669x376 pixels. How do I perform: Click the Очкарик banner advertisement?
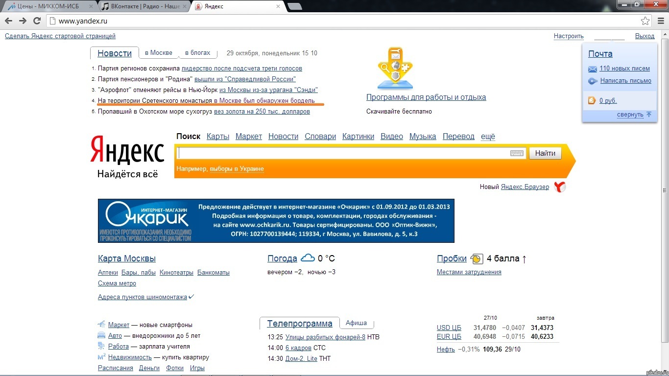point(276,221)
